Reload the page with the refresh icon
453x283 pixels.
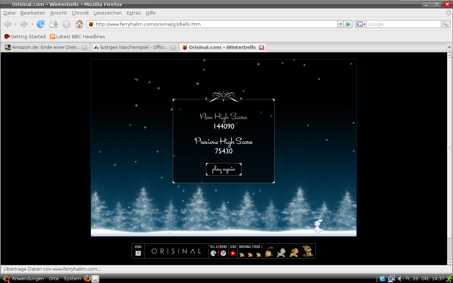[41, 24]
